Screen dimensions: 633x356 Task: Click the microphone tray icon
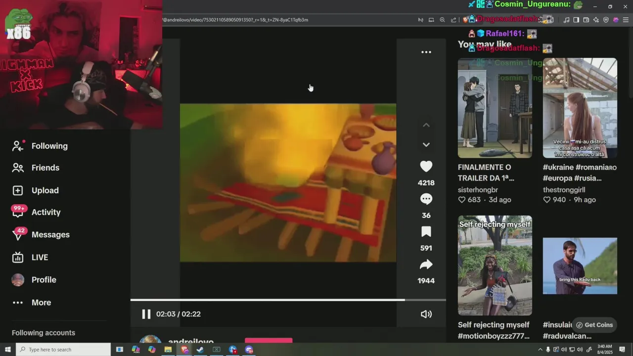pos(548,350)
